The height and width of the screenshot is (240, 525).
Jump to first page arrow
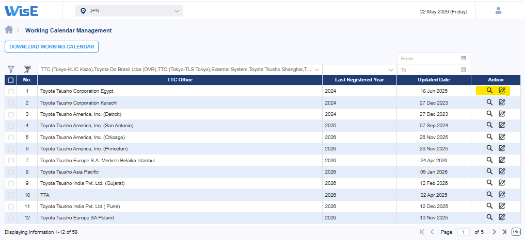[422, 232]
